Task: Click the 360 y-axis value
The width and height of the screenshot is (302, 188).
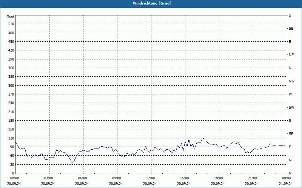Action: pyautogui.click(x=11, y=68)
